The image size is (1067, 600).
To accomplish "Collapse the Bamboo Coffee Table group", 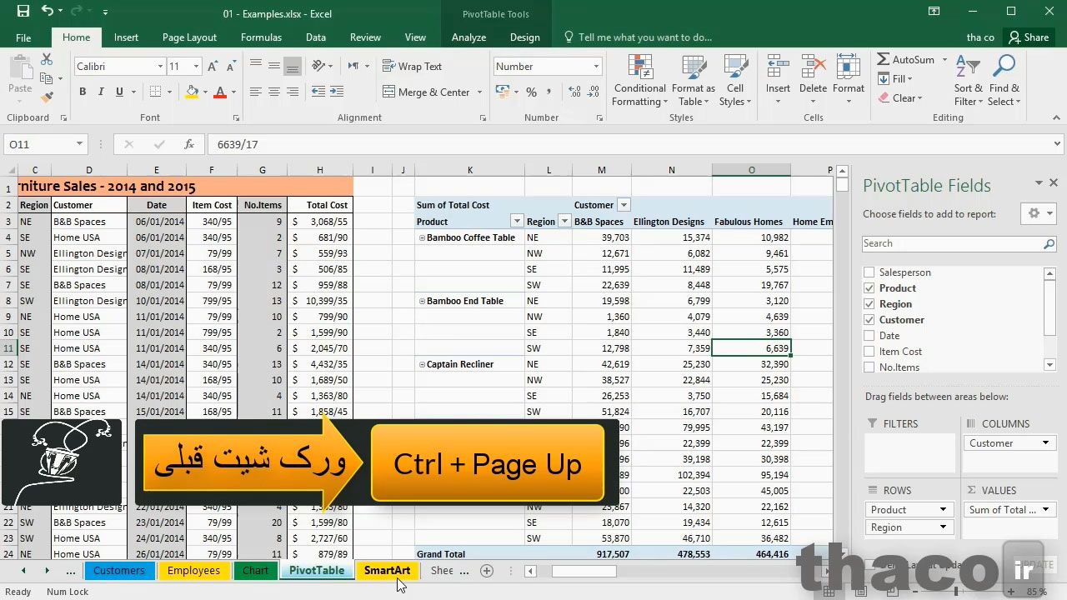I will point(422,237).
